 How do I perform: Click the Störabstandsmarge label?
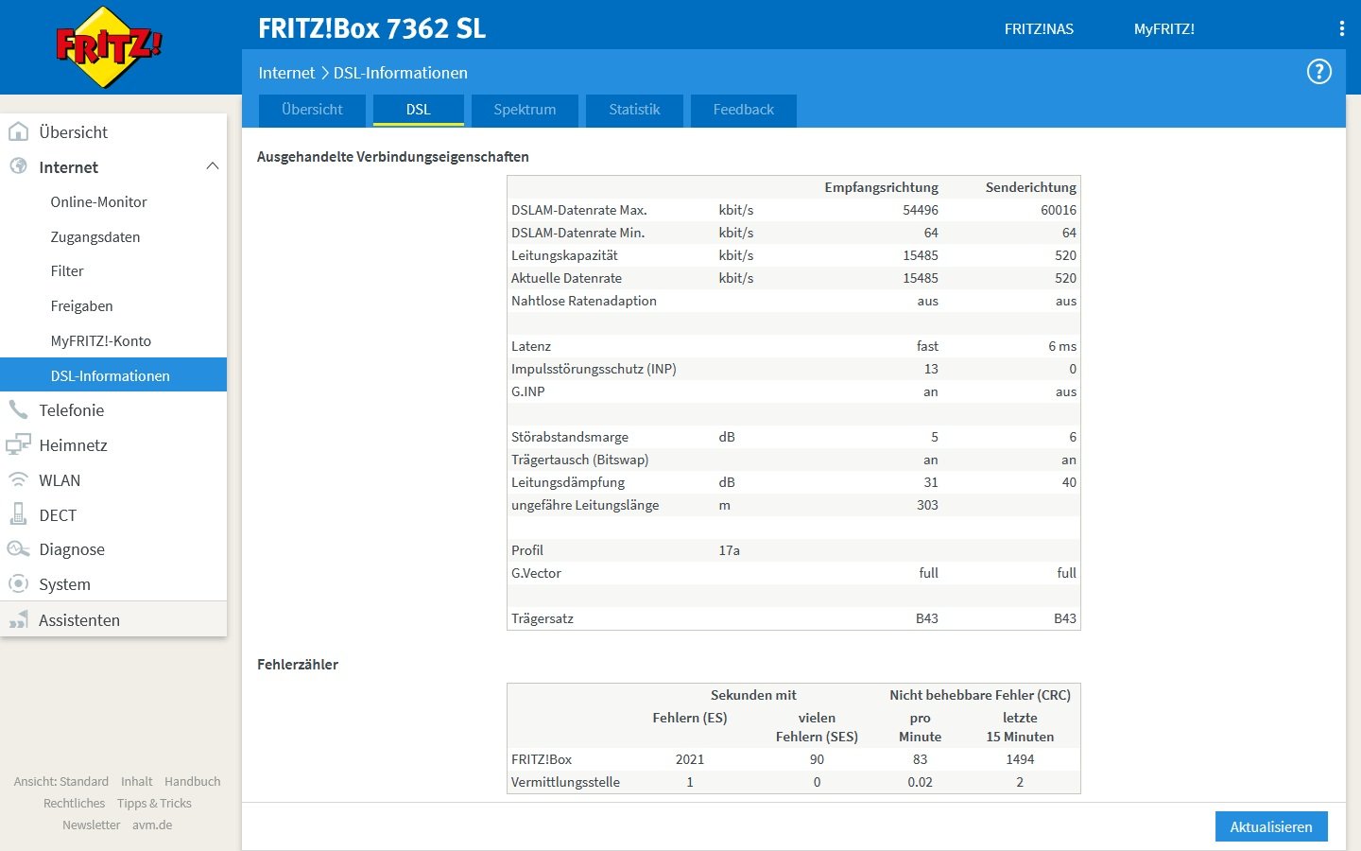[570, 437]
